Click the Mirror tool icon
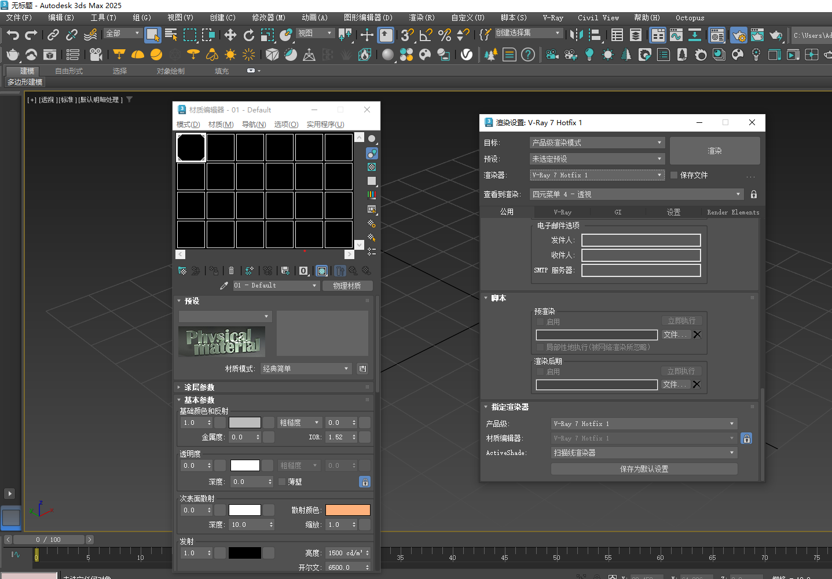 [576, 35]
